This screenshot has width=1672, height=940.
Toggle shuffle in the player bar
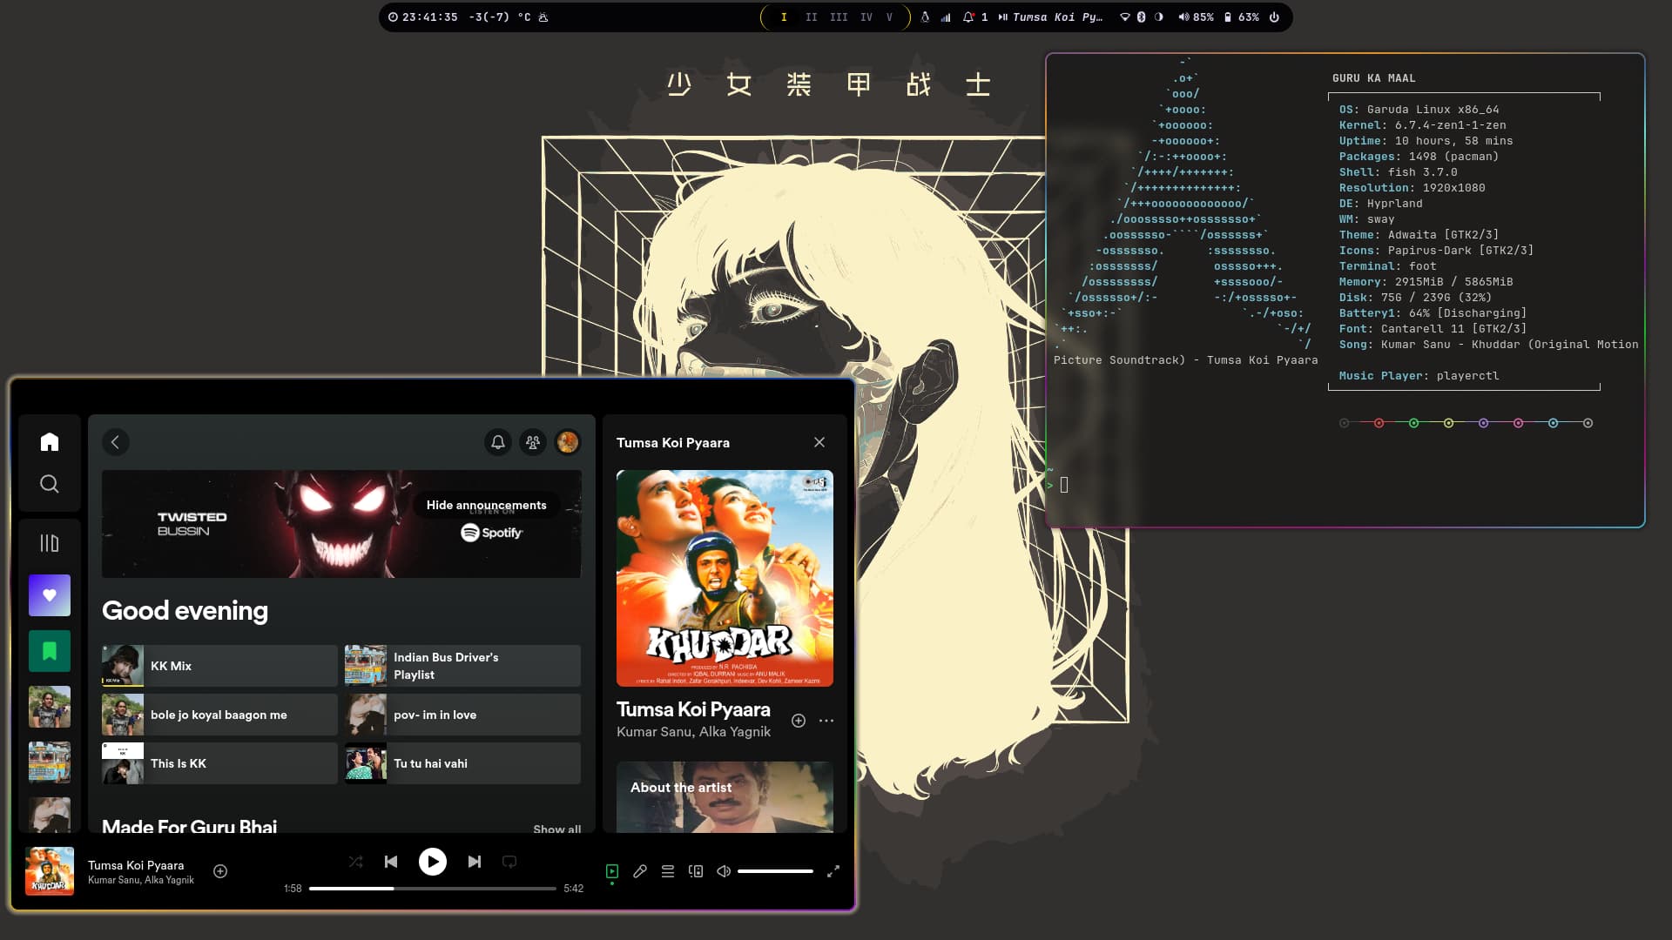[x=356, y=862]
